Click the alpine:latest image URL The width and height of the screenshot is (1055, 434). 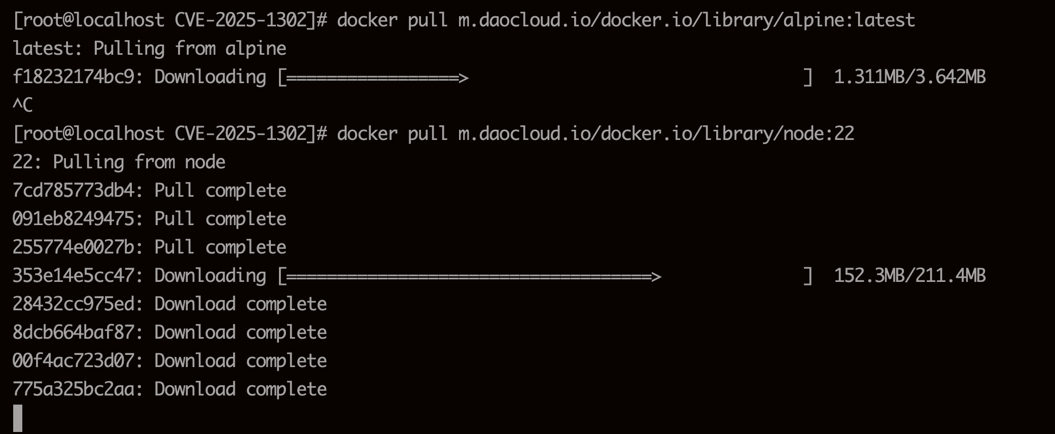click(686, 20)
